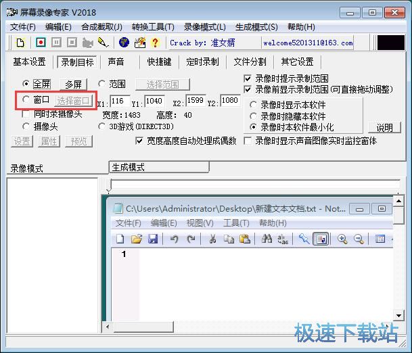The height and width of the screenshot is (353, 412).
Task: Switch to 快捷键 tab
Action: point(159,62)
